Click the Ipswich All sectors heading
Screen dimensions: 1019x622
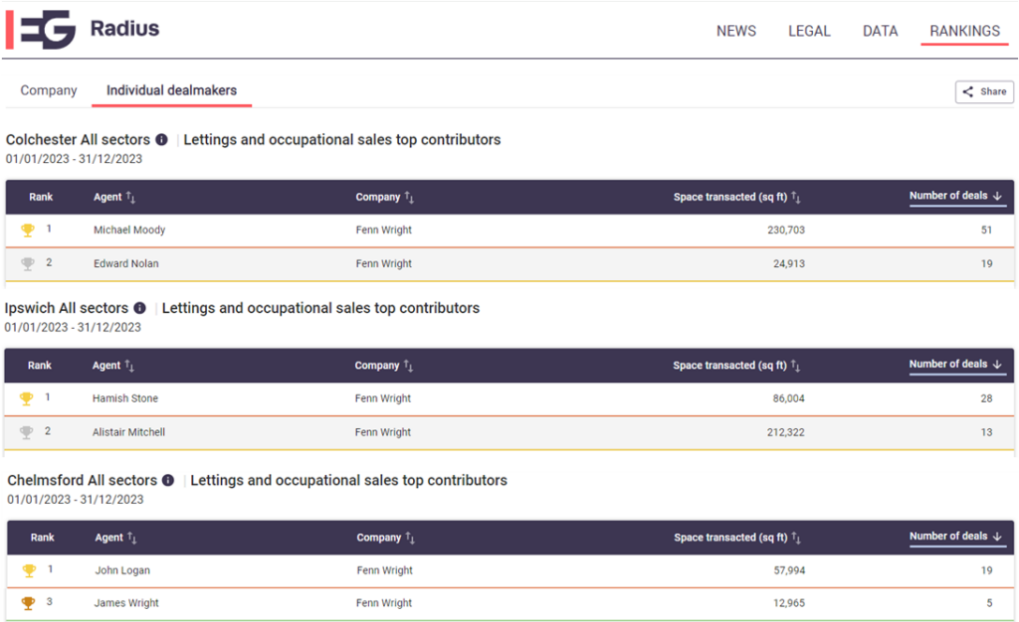pos(67,308)
